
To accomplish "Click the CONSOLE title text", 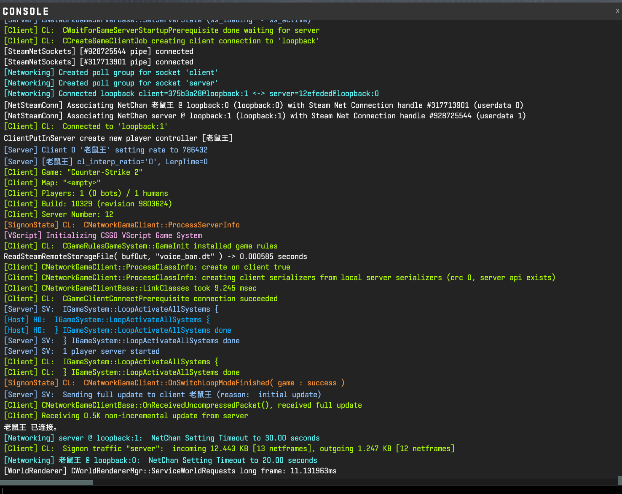I will click(26, 11).
